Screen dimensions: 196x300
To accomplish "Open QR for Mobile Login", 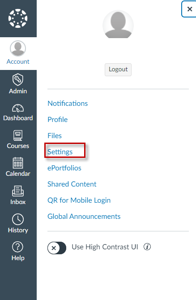I will [x=79, y=200].
